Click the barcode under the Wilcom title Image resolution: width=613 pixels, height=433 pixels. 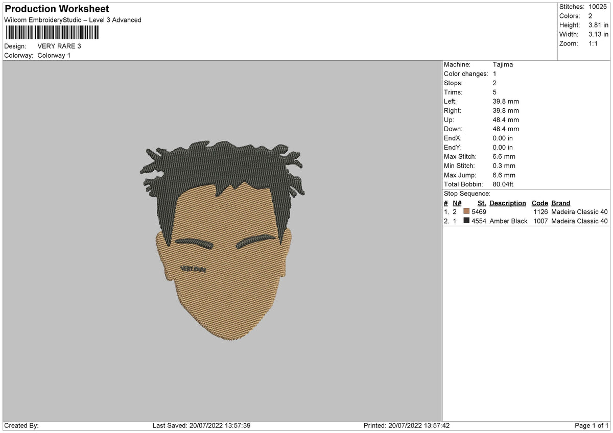coord(52,33)
